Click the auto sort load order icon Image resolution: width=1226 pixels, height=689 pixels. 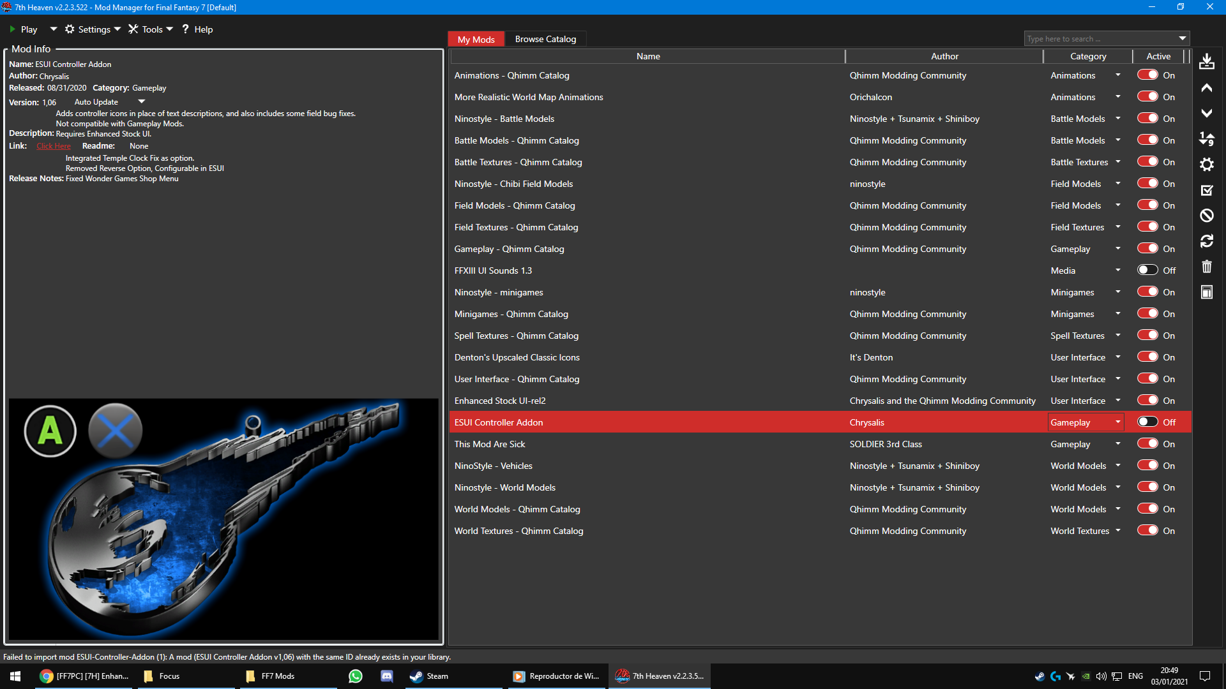1206,138
